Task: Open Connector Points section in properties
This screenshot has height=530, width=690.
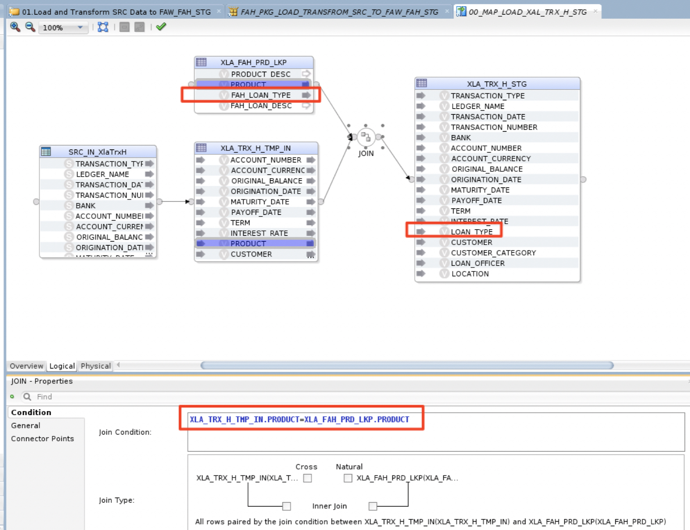Action: point(42,439)
